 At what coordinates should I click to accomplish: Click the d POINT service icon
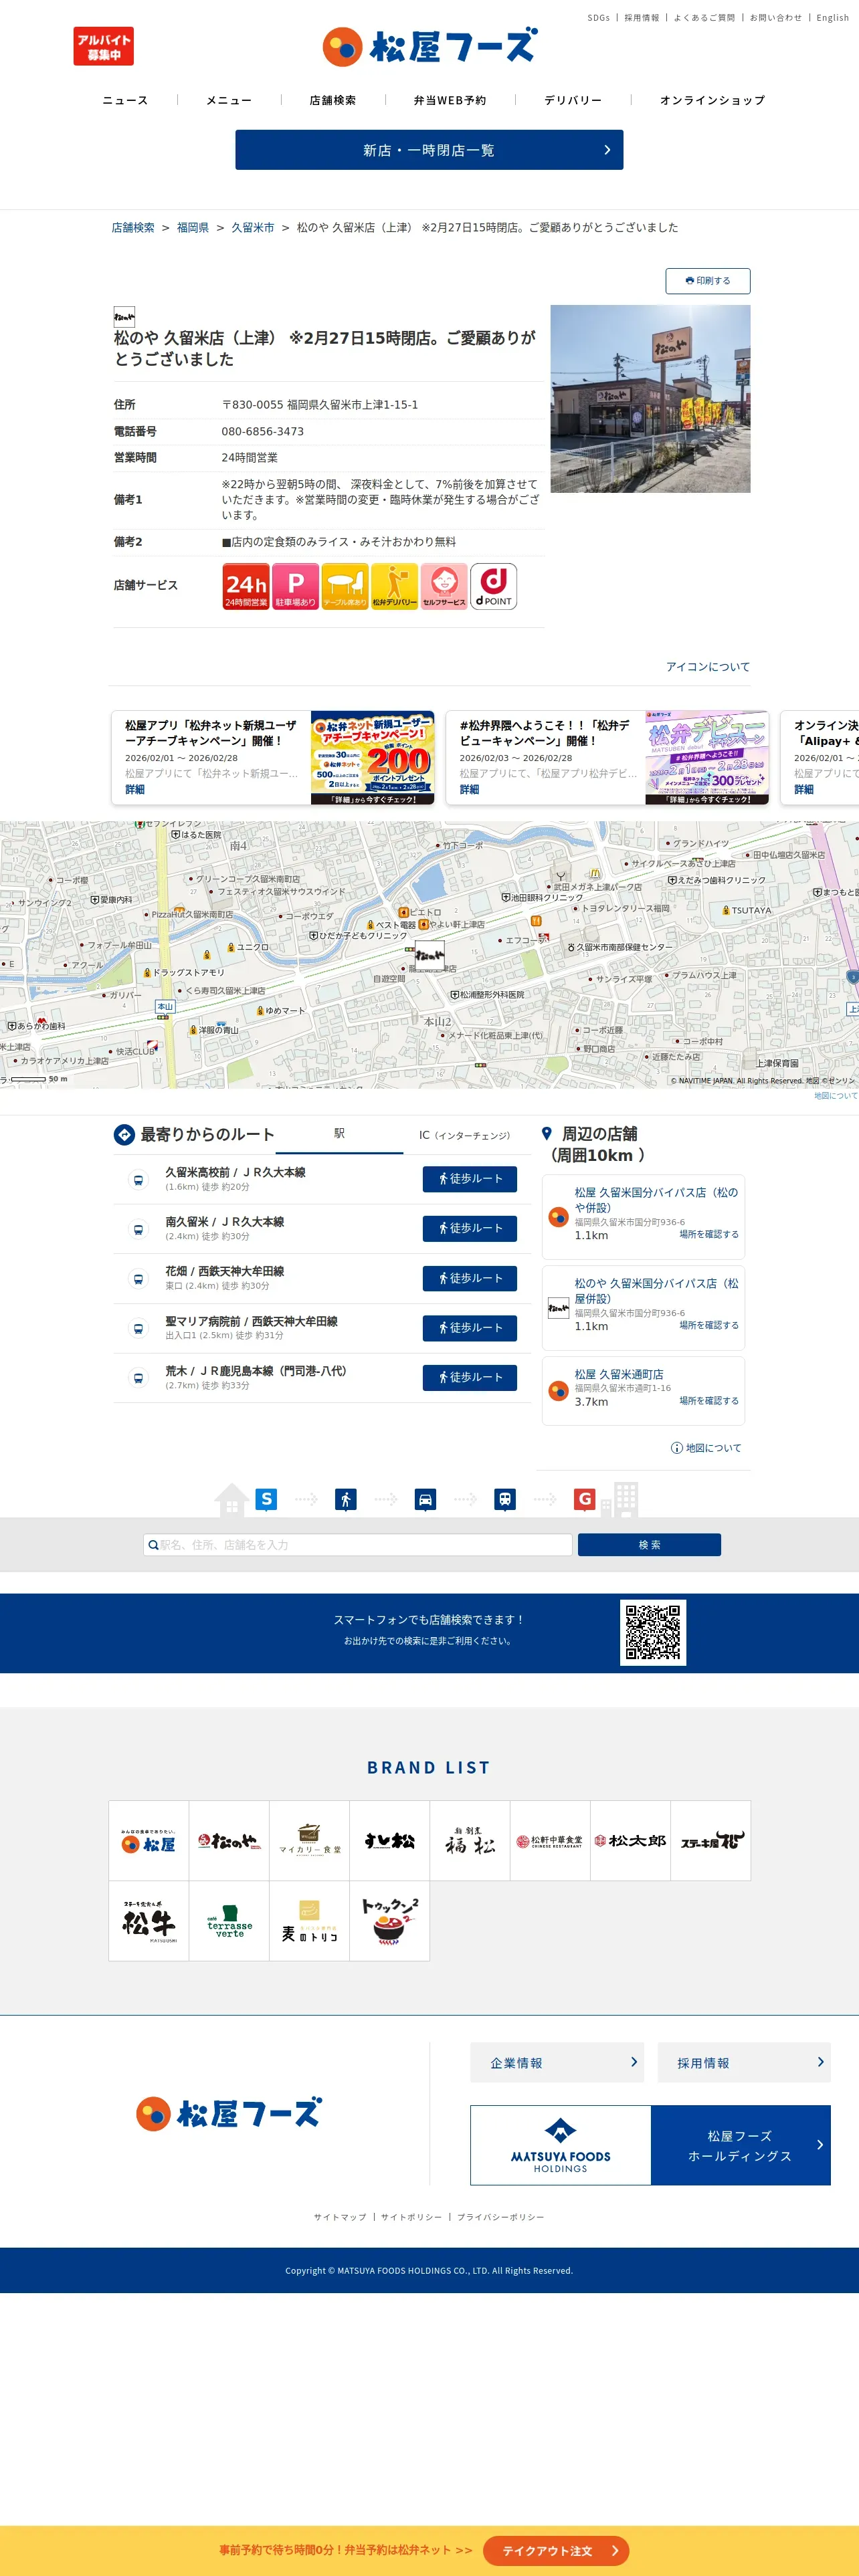[x=494, y=586]
